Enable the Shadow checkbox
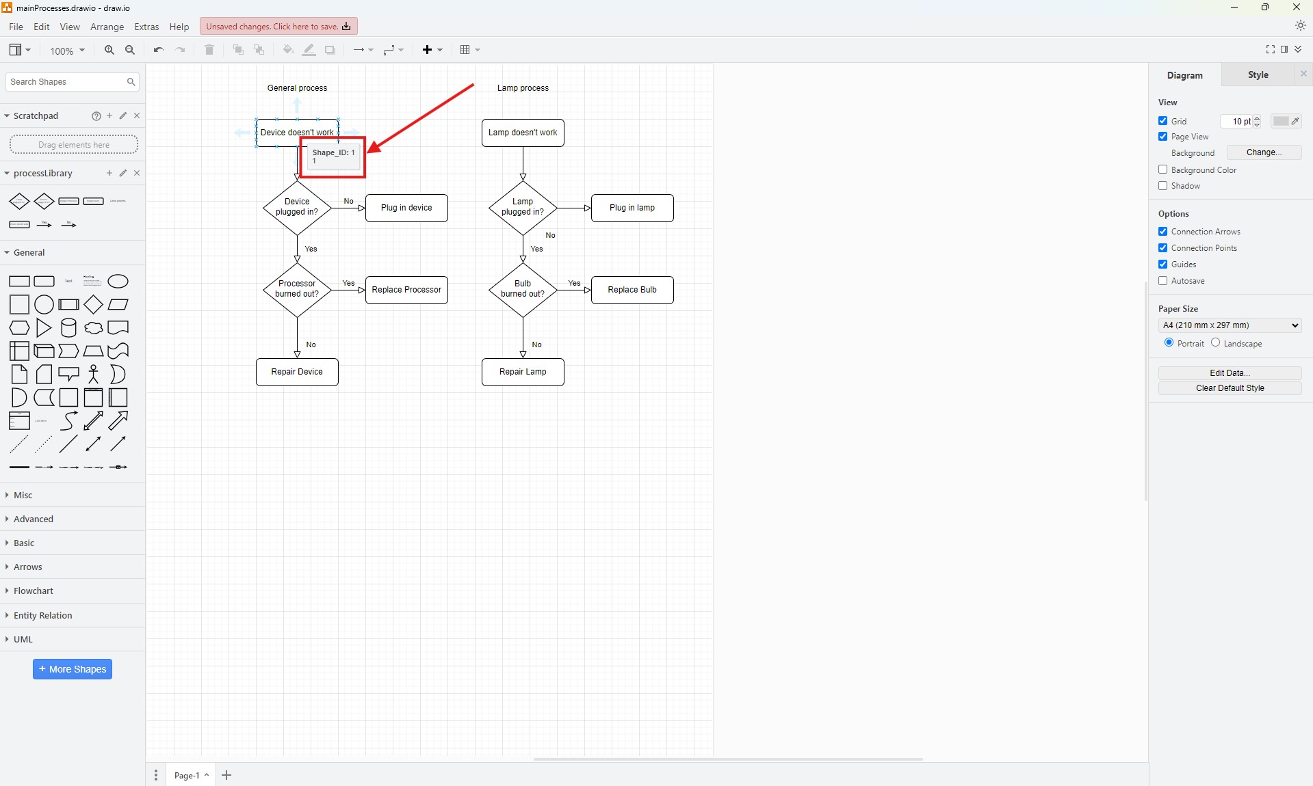The width and height of the screenshot is (1313, 786). (1163, 186)
